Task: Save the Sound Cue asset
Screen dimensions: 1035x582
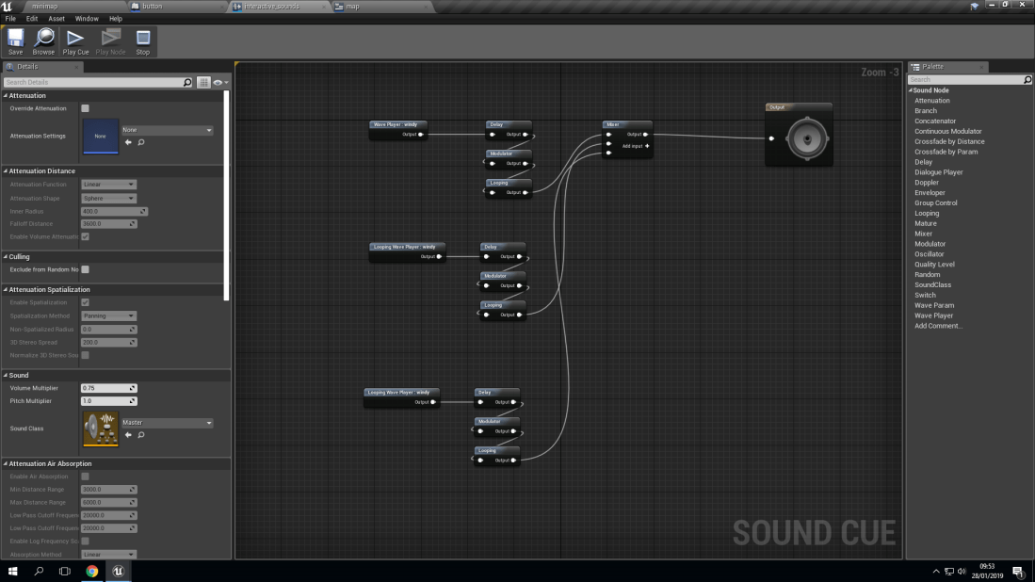Action: [15, 40]
